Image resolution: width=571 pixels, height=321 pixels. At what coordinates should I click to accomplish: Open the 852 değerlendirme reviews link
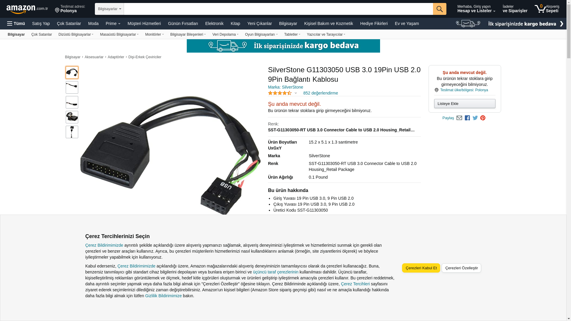[321, 93]
